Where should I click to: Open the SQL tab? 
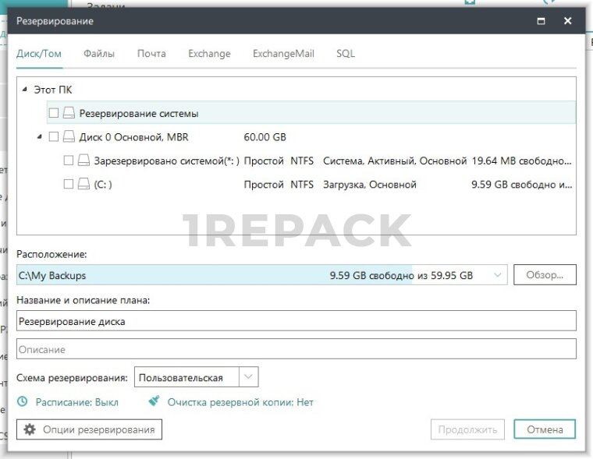pos(346,54)
